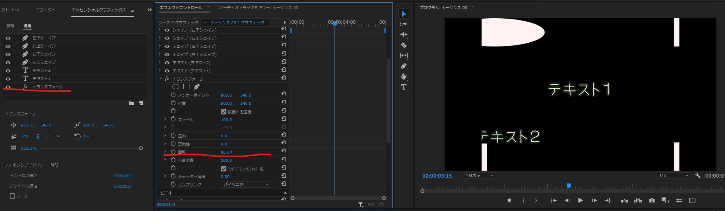Open the エフェクトコントロール panel menu
Image resolution: width=725 pixels, height=211 pixels.
click(x=209, y=8)
